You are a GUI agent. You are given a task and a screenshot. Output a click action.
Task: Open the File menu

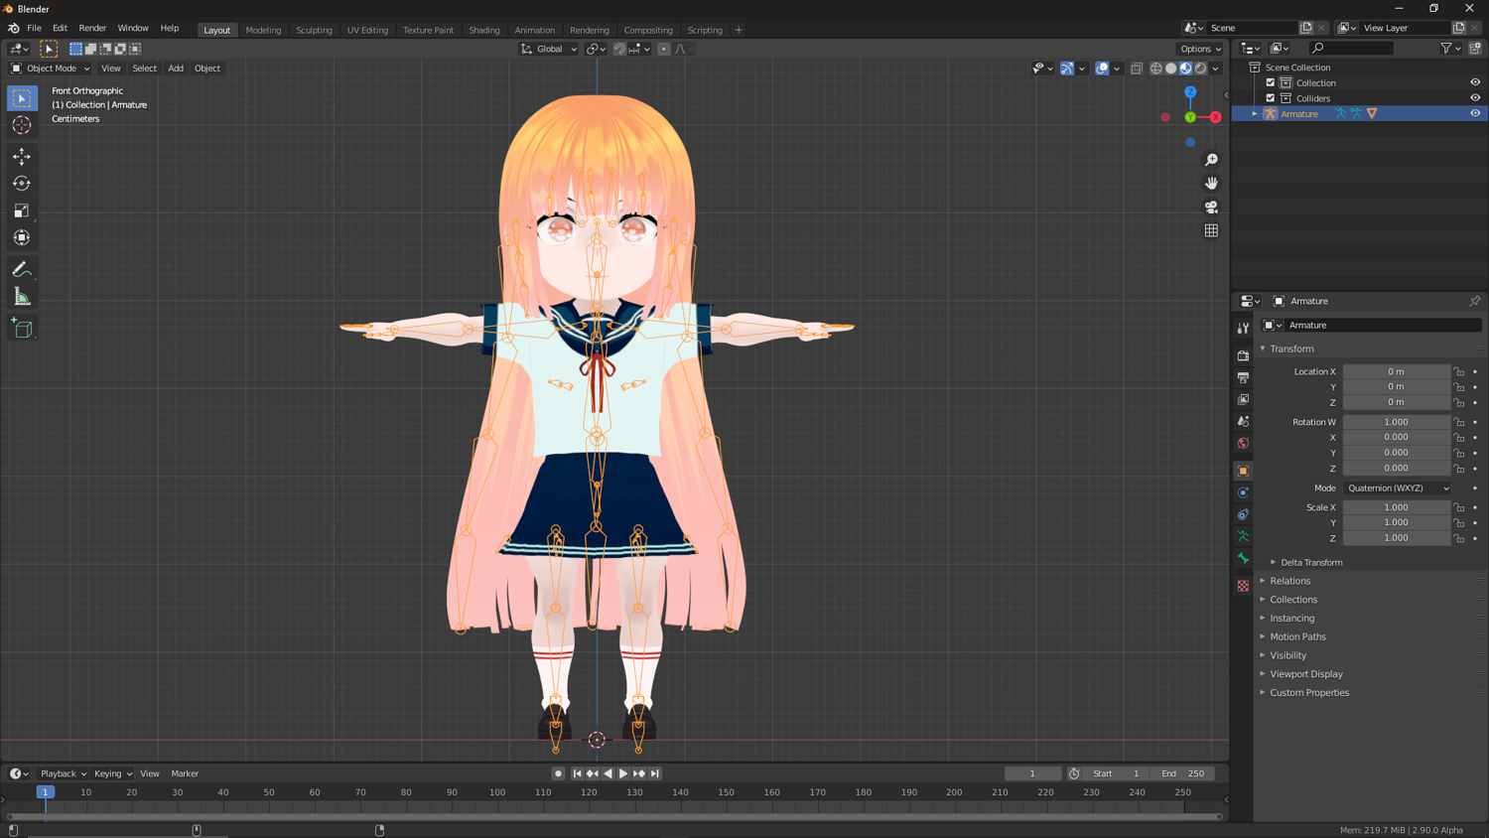click(x=34, y=29)
